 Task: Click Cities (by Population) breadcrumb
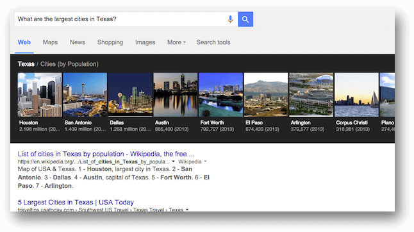(69, 64)
